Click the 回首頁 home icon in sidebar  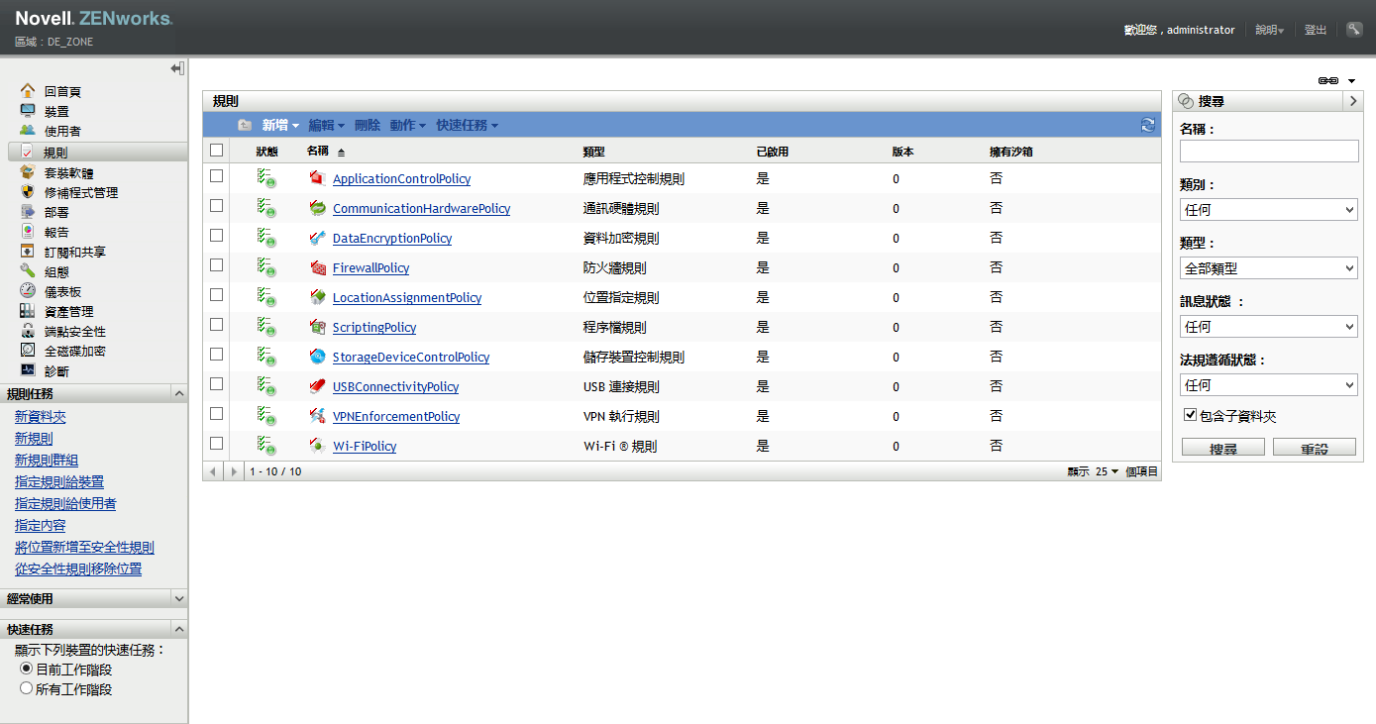pos(28,91)
